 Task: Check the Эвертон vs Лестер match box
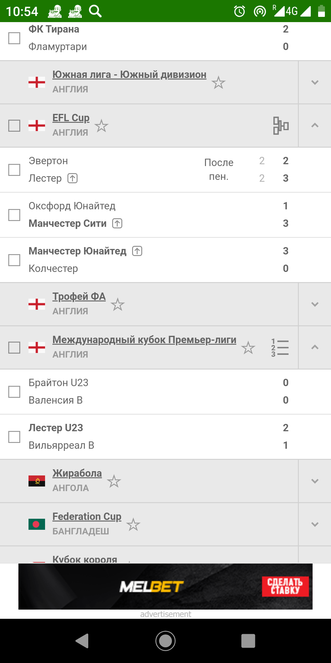[x=14, y=170]
